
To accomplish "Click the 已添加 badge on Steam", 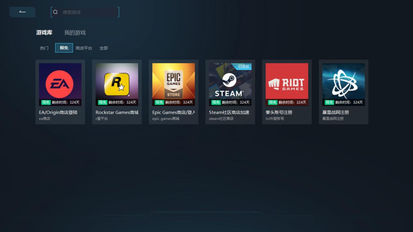I will click(243, 66).
